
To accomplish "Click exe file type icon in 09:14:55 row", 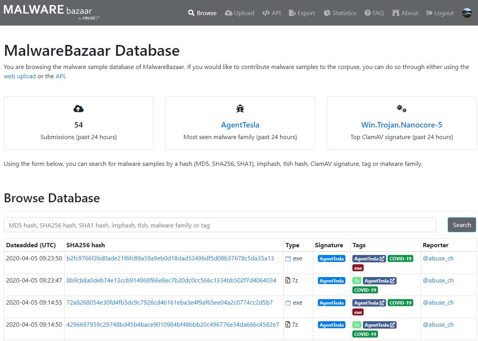I will tap(288, 303).
